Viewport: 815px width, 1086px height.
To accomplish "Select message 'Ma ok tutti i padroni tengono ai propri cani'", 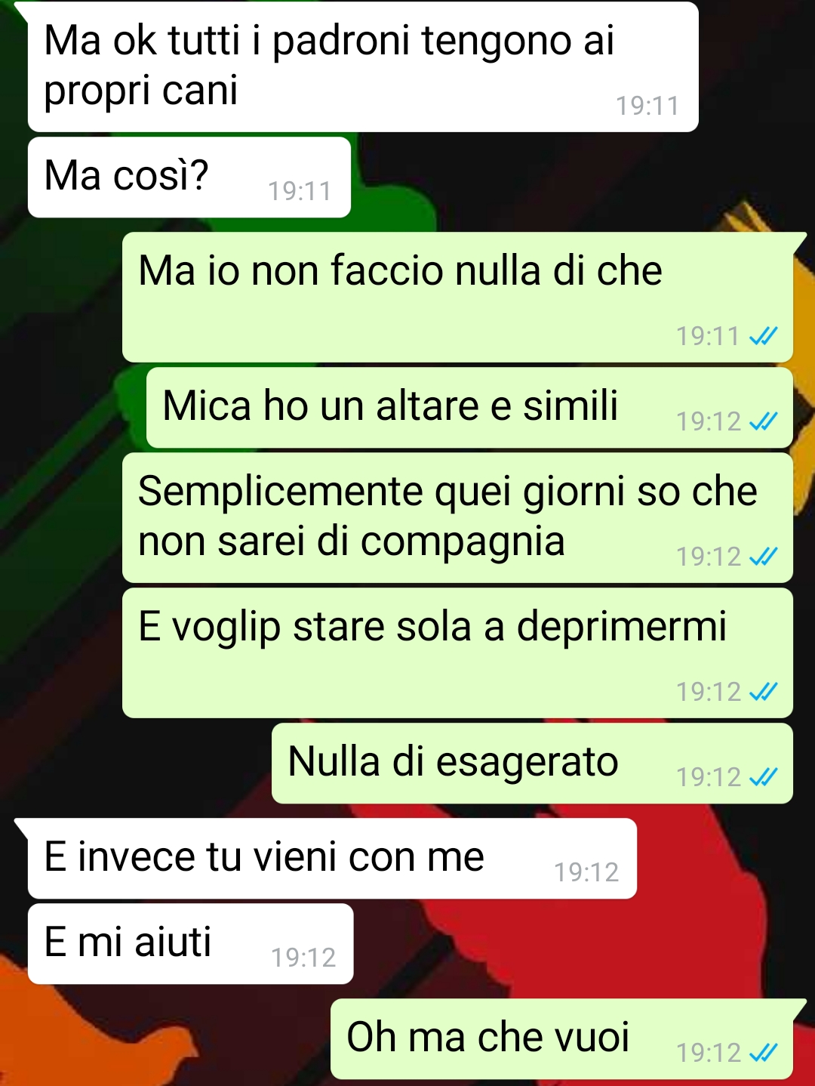I will click(363, 66).
